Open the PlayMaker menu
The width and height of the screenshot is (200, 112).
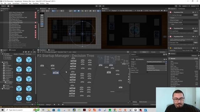pos(36,3)
